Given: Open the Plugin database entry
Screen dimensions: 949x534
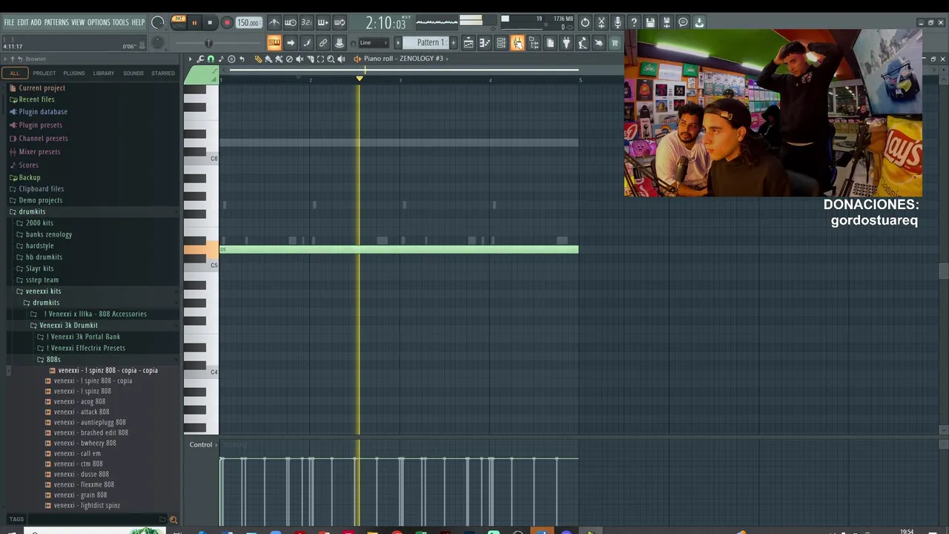Looking at the screenshot, I should [43, 111].
